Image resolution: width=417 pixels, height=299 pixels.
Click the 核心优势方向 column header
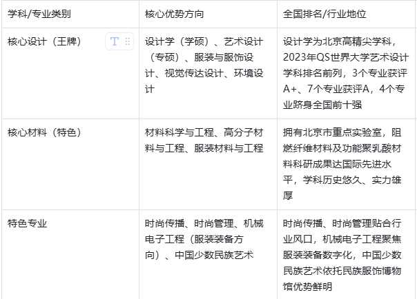(x=173, y=14)
